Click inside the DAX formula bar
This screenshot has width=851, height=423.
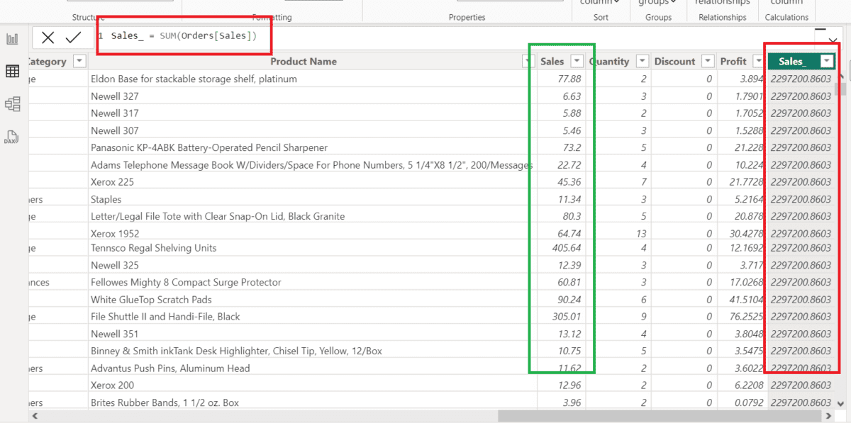183,38
